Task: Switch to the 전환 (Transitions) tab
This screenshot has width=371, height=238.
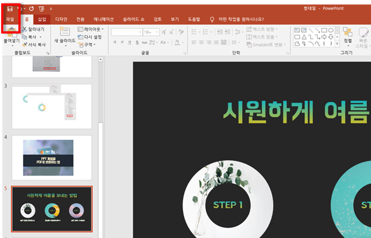Action: tap(80, 19)
